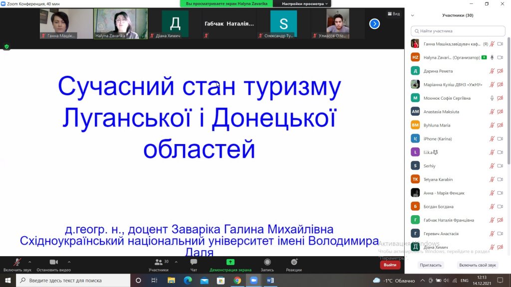Viewport: 511px width, 287px height.
Task: Collapse the participants panel chevron
Action: coord(413,15)
